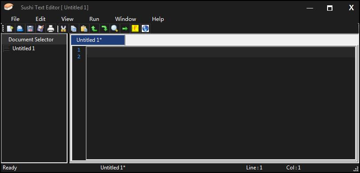This screenshot has height=173, width=360.
Task: Click the Document Selector panel header
Action: point(34,39)
